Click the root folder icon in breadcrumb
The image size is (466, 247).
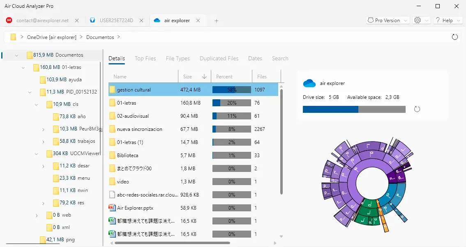13,37
